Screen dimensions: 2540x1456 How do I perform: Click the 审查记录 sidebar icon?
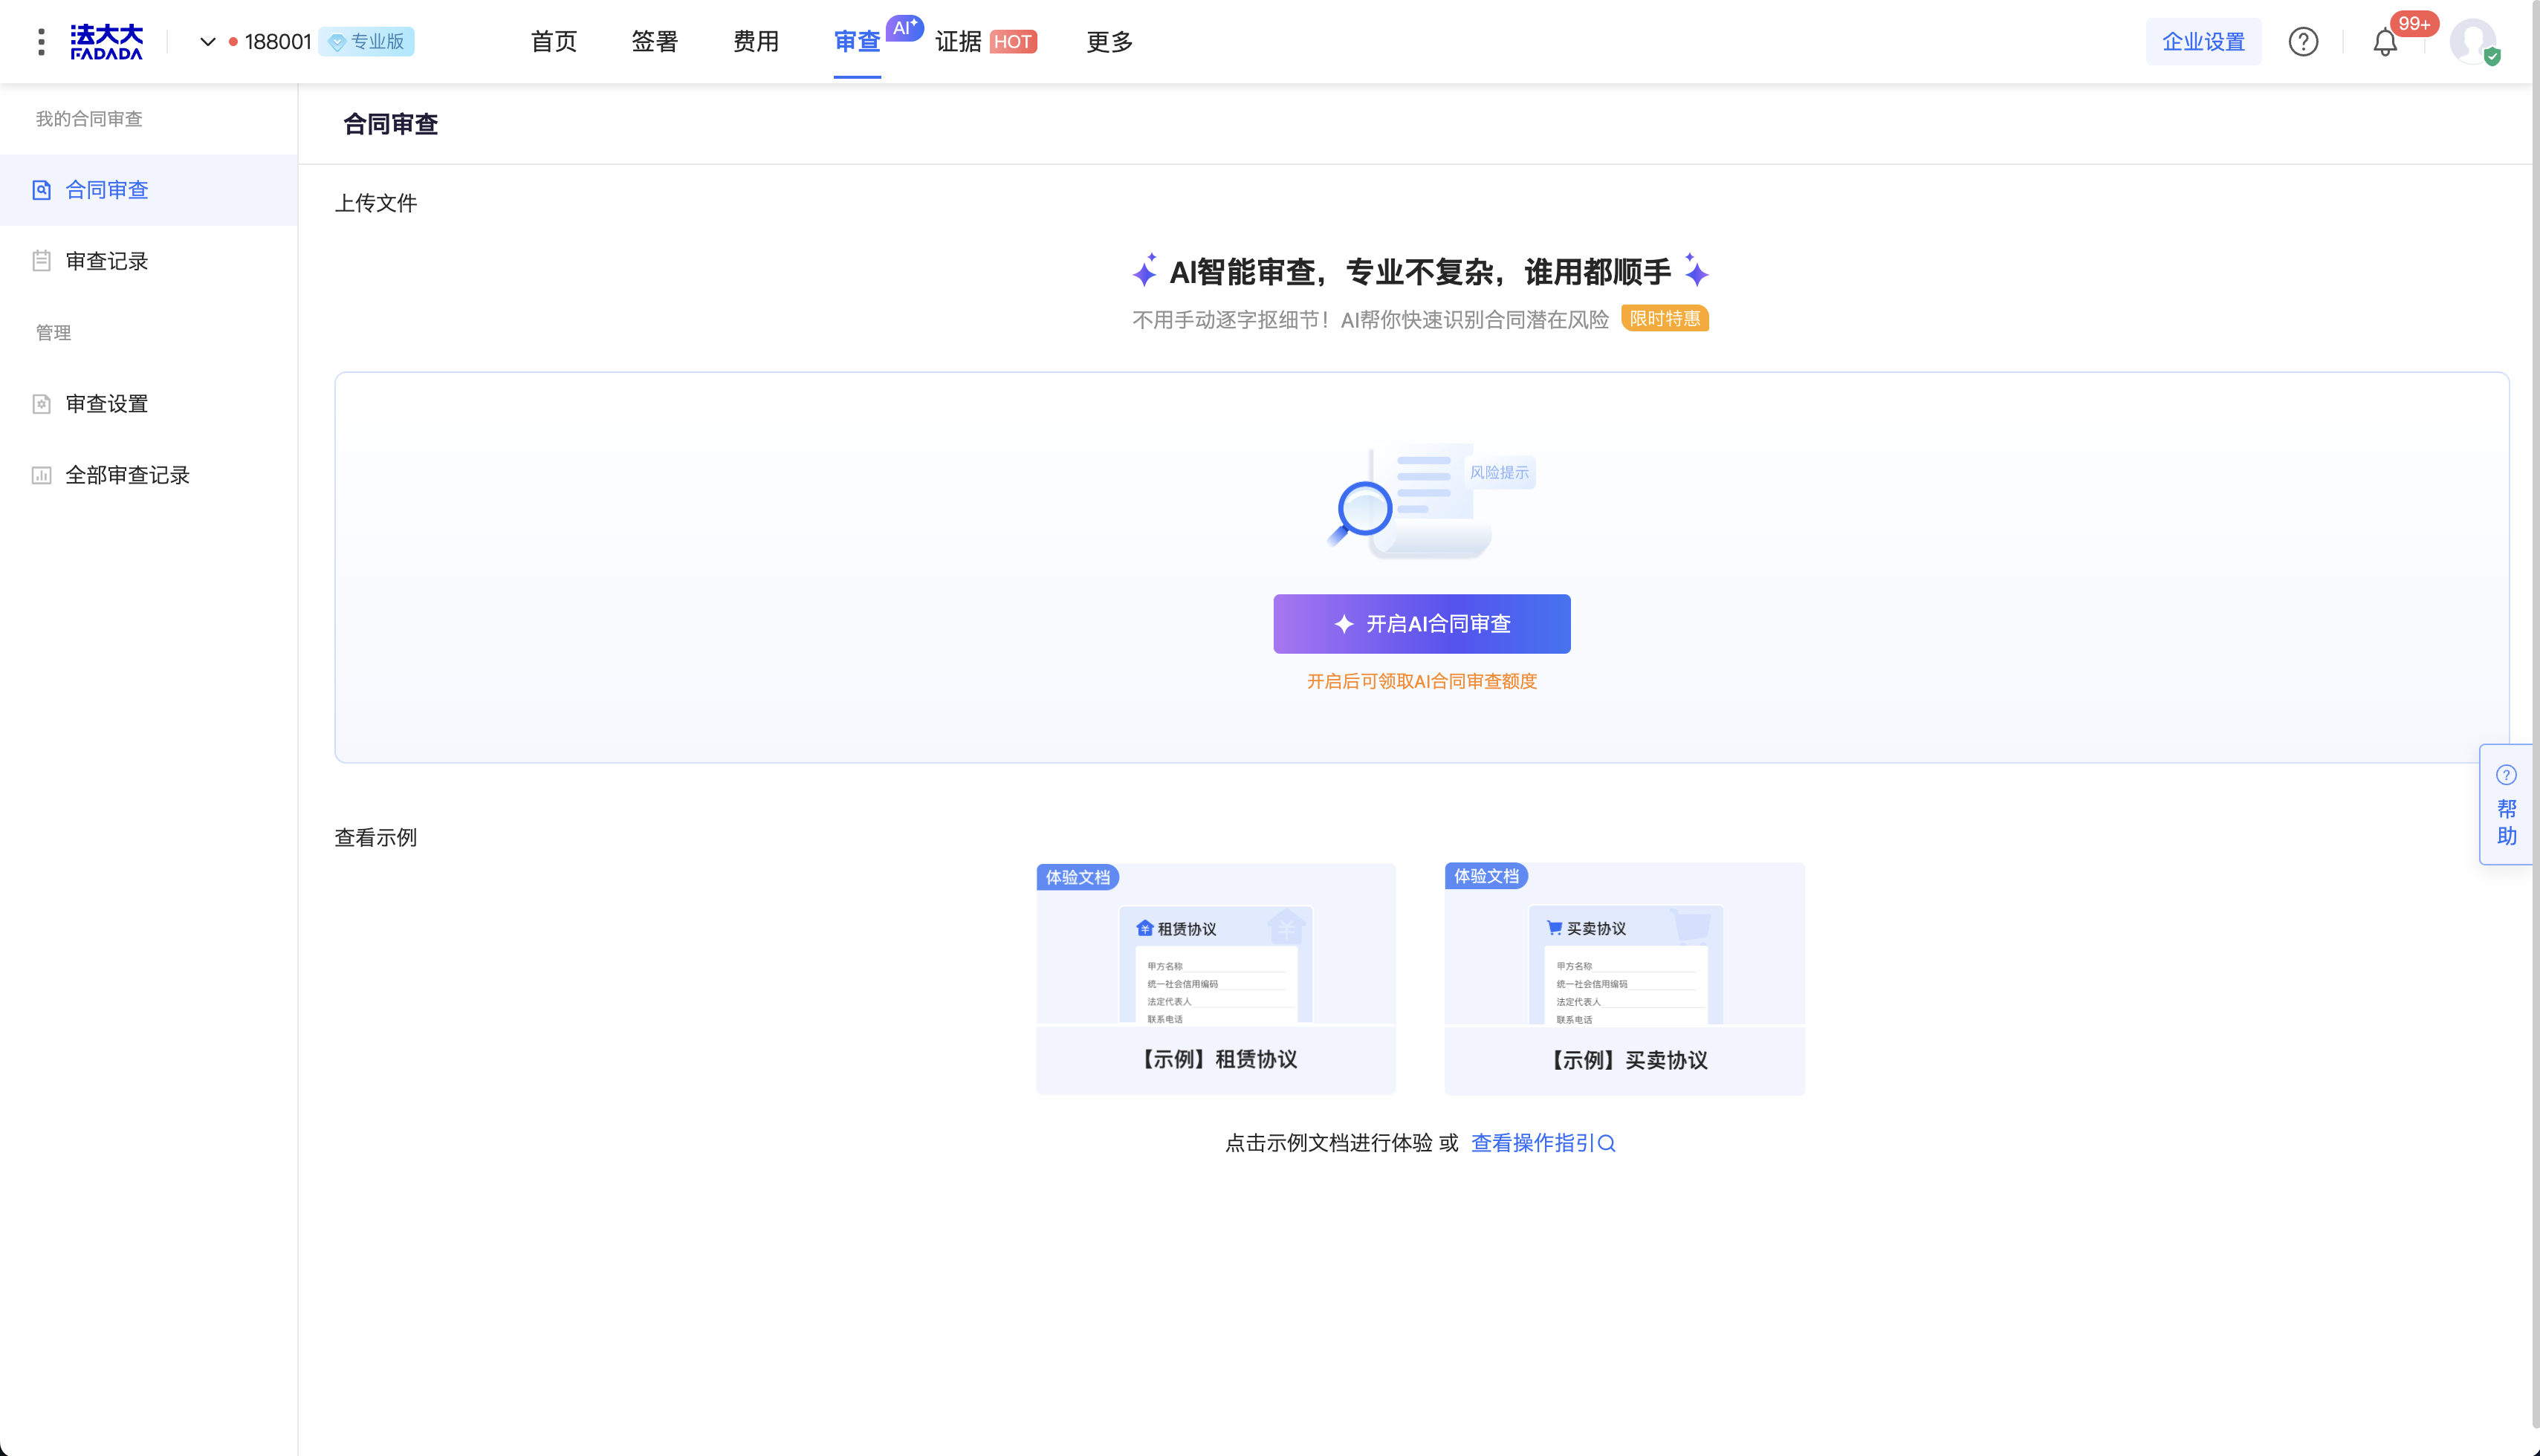click(x=41, y=261)
